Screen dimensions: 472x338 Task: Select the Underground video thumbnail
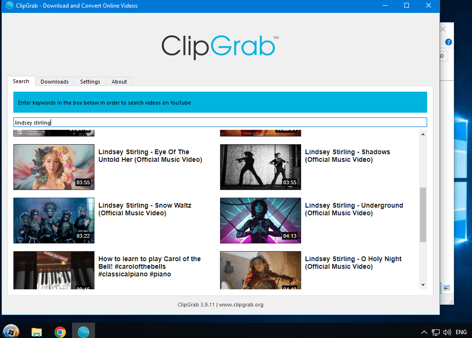click(261, 221)
